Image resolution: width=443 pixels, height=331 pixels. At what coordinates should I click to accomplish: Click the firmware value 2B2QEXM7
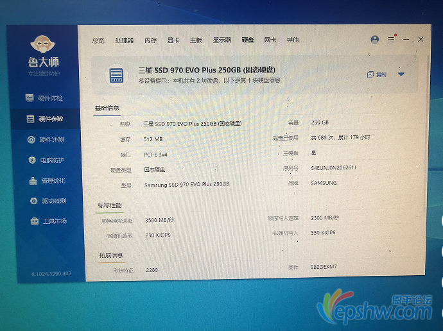(324, 267)
